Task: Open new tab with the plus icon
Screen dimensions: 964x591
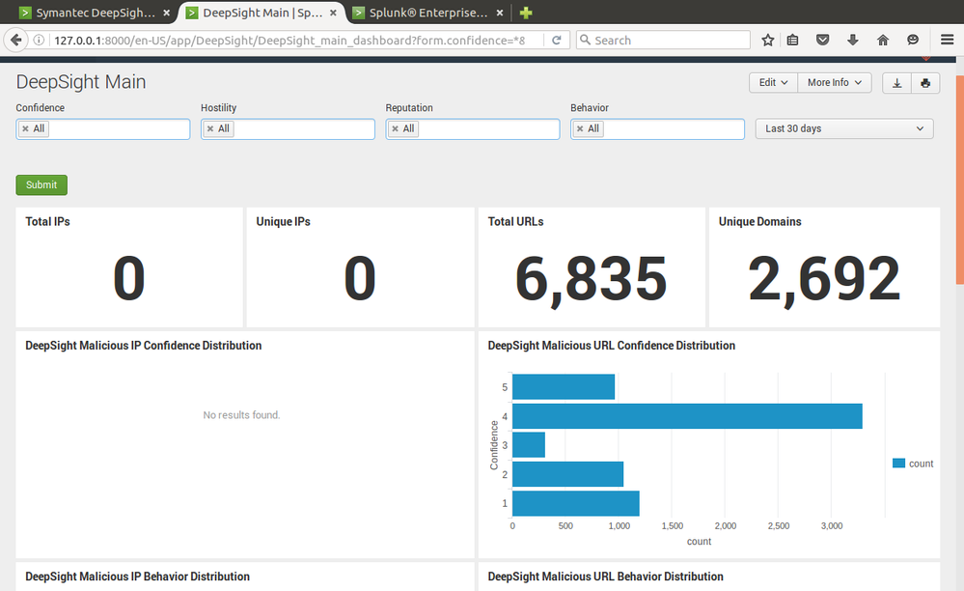Action: coord(526,13)
